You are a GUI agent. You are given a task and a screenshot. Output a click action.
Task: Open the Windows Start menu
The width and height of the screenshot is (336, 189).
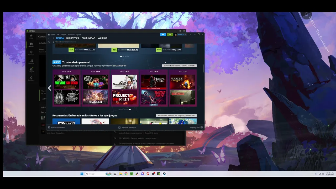click(x=82, y=174)
